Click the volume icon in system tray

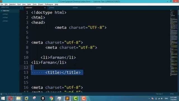pos(162,98)
